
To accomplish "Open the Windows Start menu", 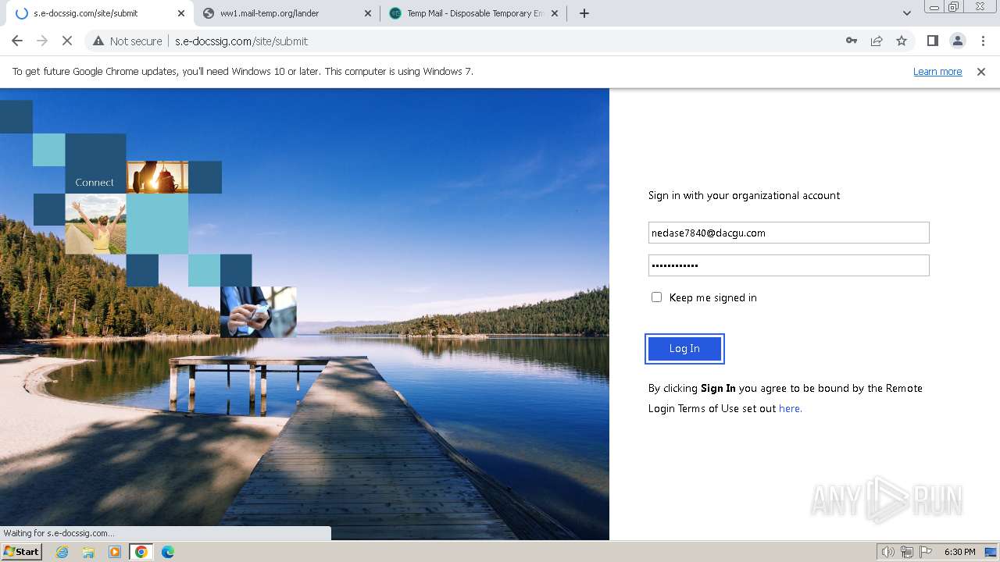I will click(x=22, y=551).
